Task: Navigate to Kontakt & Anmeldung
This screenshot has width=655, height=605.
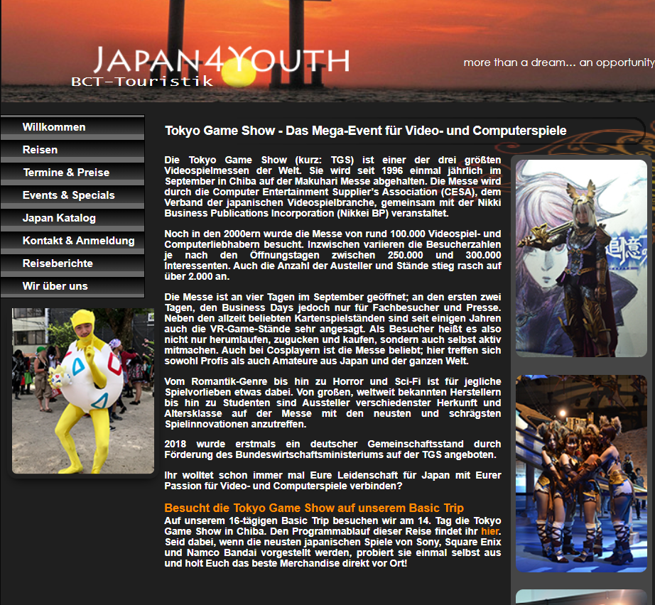Action: click(x=78, y=241)
